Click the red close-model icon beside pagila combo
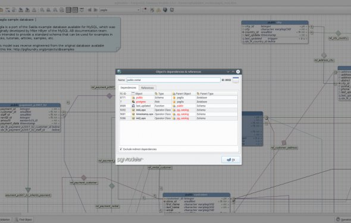The width and height of the screenshot is (351, 223). click(145, 10)
